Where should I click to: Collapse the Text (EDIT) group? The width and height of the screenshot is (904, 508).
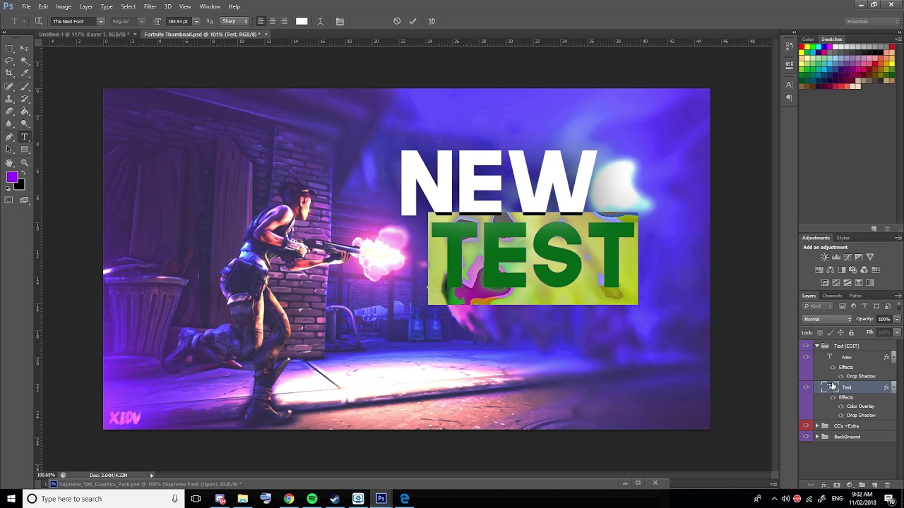[x=817, y=346]
